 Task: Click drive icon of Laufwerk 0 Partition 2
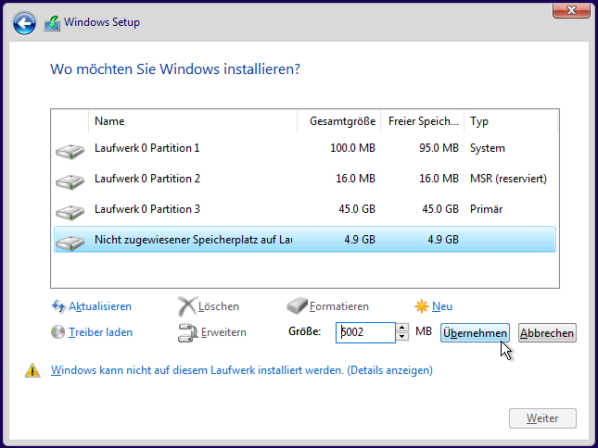click(x=70, y=181)
